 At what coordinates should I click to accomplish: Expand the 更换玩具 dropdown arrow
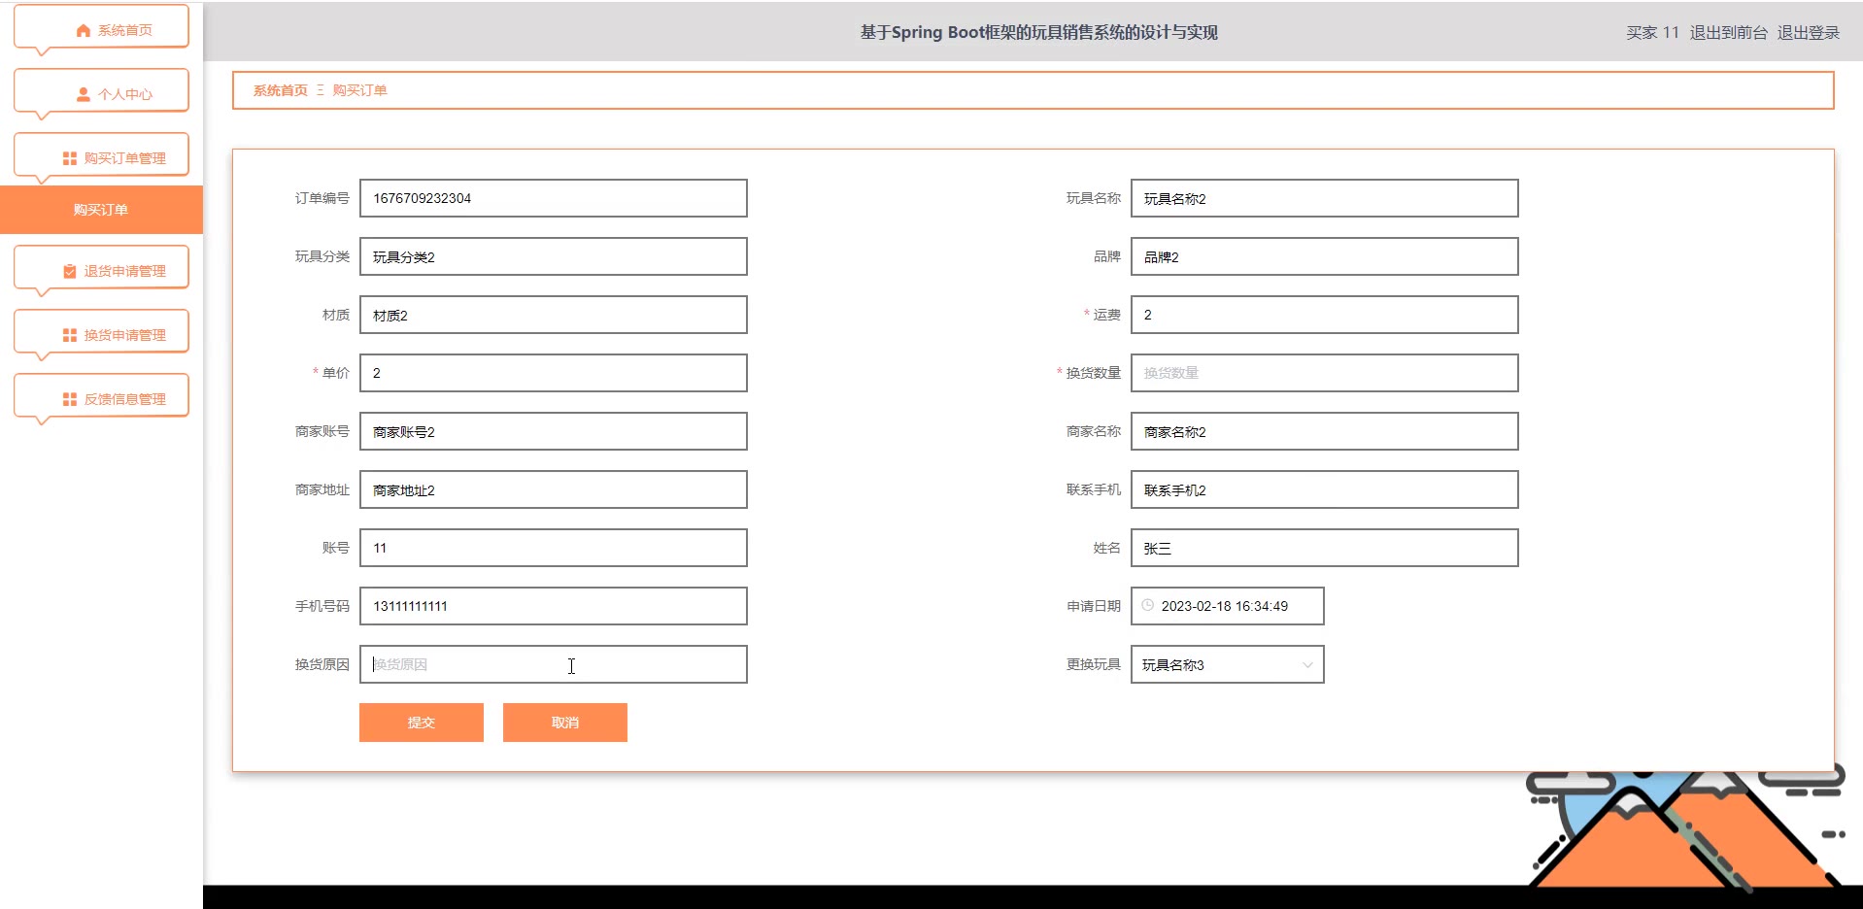pos(1307,665)
